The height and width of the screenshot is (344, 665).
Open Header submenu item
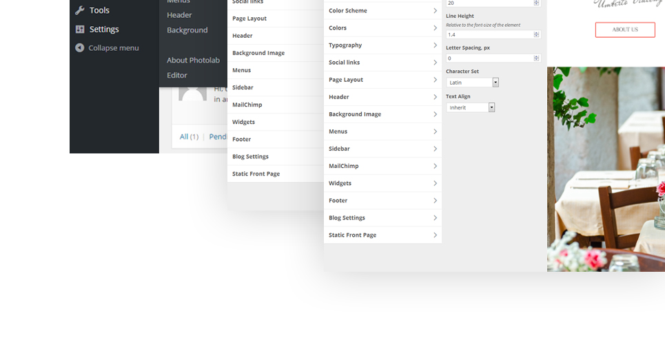(179, 15)
